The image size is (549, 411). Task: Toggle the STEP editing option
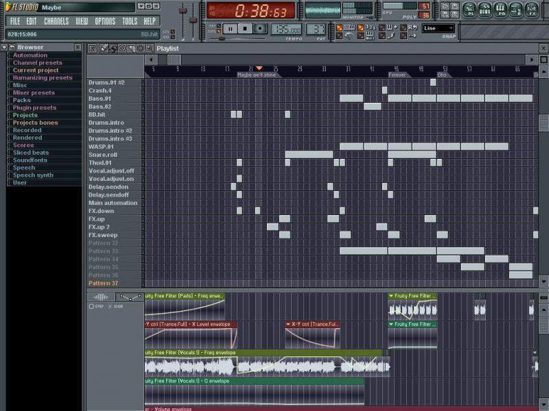pos(92,306)
